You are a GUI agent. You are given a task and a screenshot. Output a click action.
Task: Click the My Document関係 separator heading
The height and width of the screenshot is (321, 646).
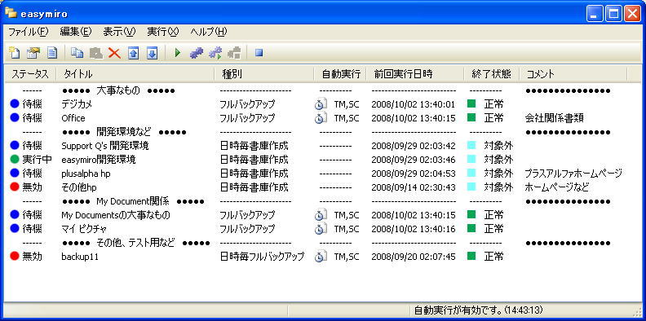click(x=133, y=201)
